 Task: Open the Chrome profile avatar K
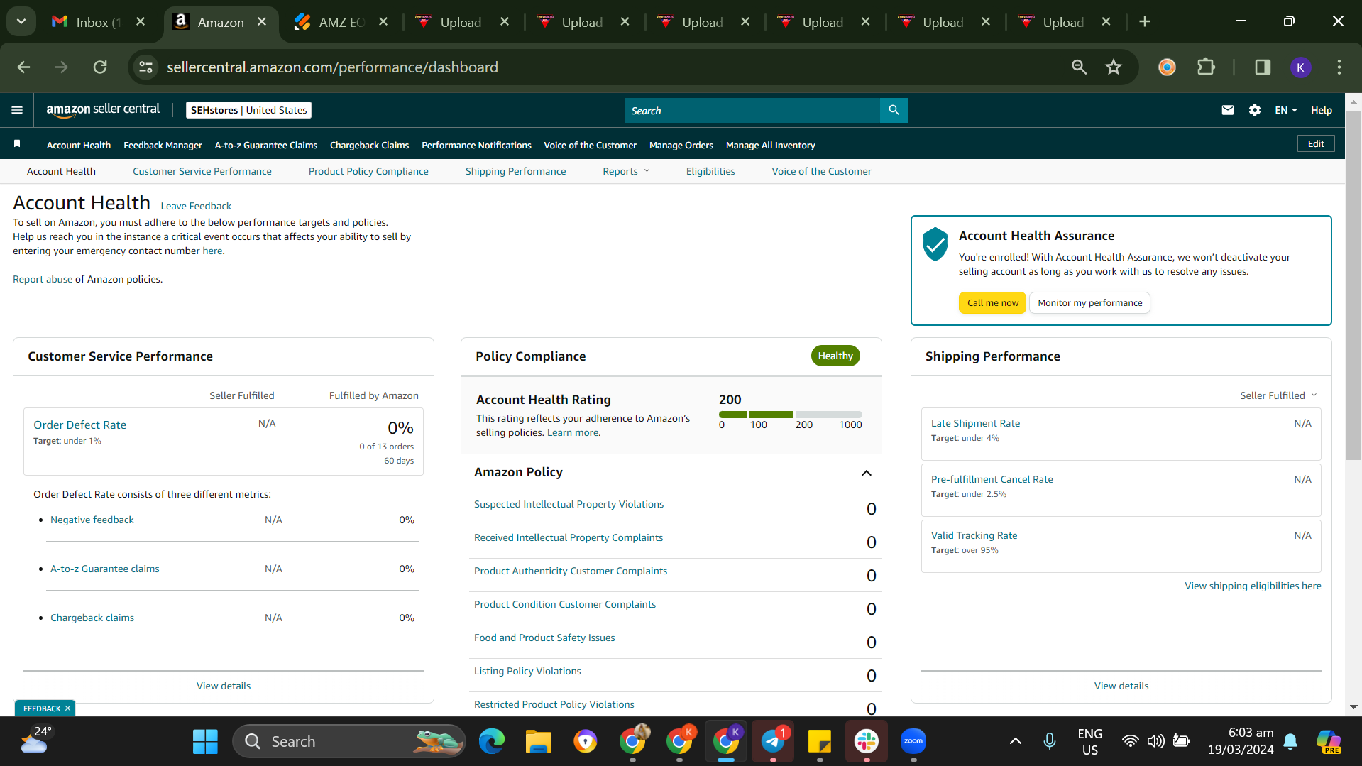tap(1300, 67)
